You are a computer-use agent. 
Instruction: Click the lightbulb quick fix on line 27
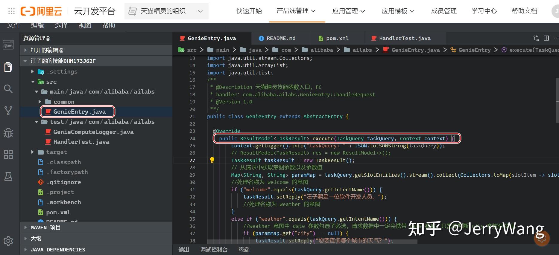[212, 160]
